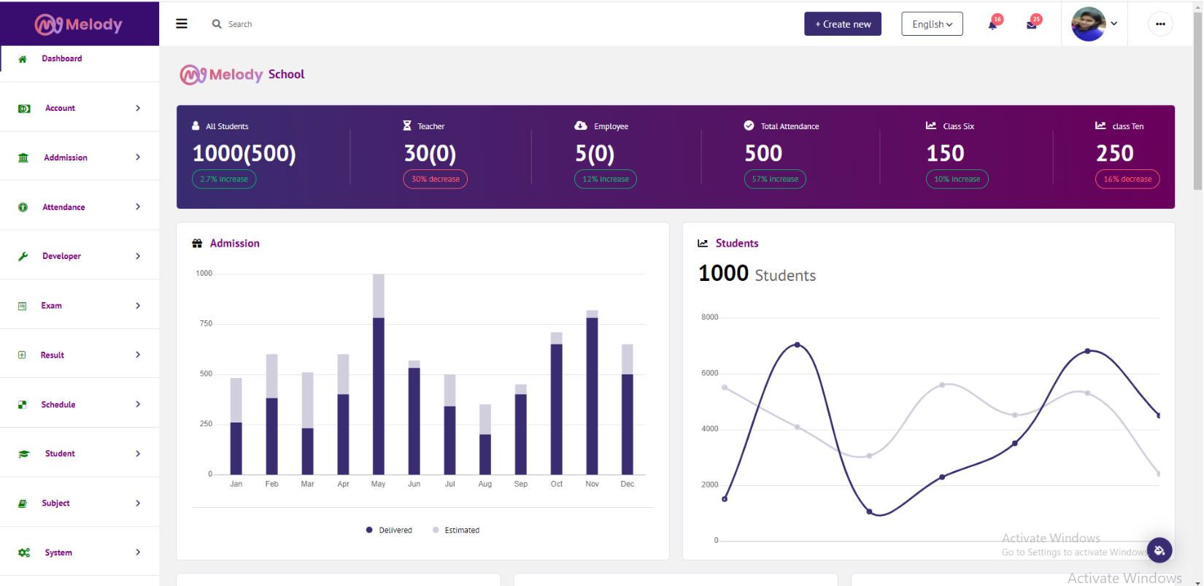The height and width of the screenshot is (586, 1204).
Task: Open the English language dropdown
Action: click(x=932, y=24)
